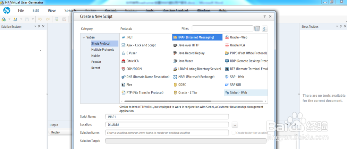Select the SAP GUI protocol
347x149 pixels.
[233, 85]
